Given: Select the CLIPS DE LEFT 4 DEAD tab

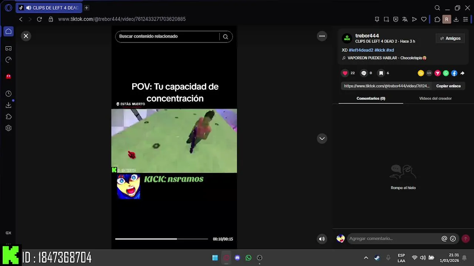Looking at the screenshot, I should tap(49, 8).
